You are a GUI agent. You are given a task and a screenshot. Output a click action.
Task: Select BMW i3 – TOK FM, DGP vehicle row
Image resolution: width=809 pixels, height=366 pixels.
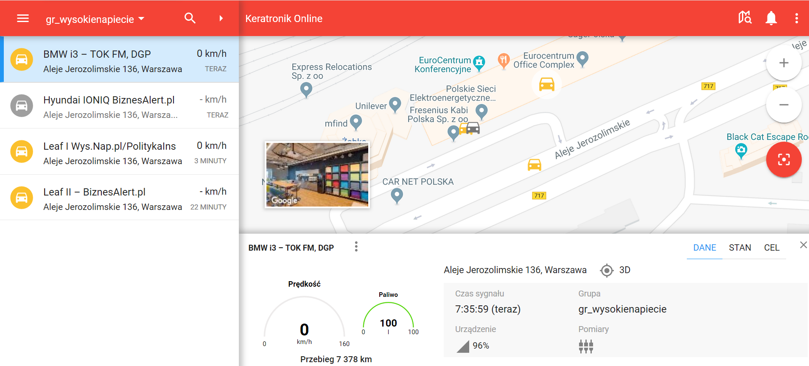(120, 59)
